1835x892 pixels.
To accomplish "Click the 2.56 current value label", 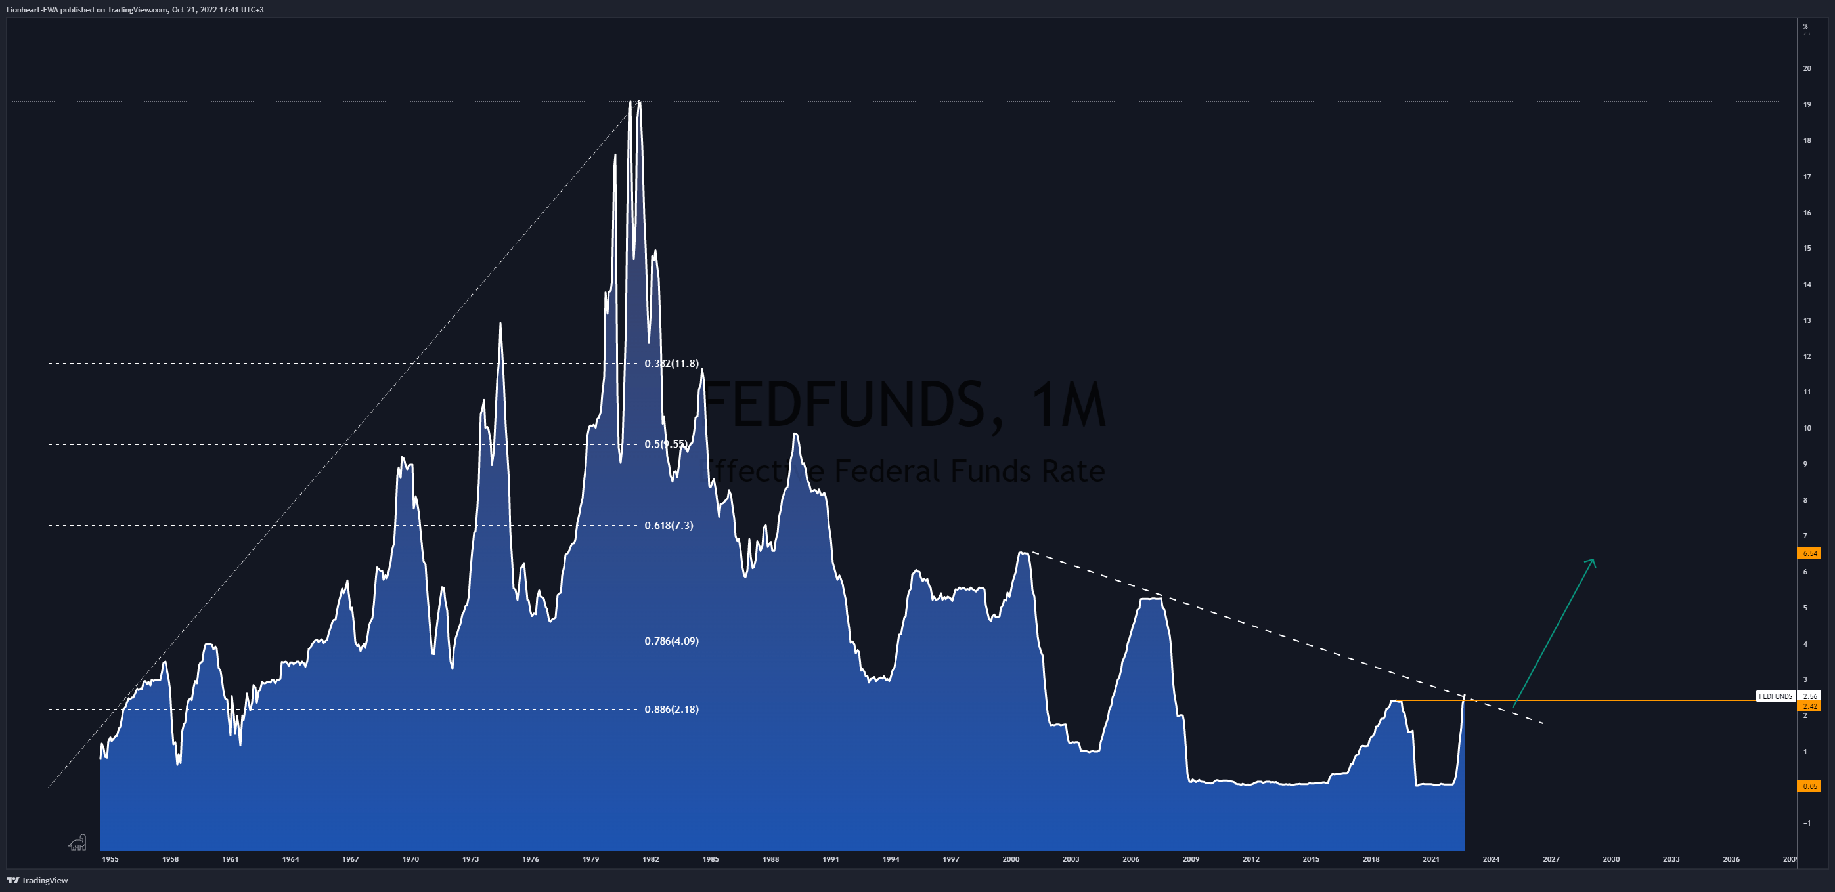I will (1809, 696).
